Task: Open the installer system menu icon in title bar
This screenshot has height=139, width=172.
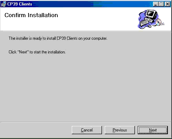Action: 3,4
